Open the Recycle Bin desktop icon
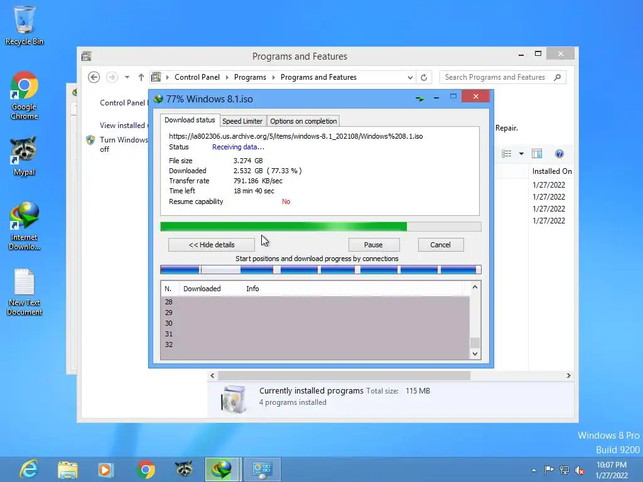Screen dimensions: 643x482 [24, 25]
